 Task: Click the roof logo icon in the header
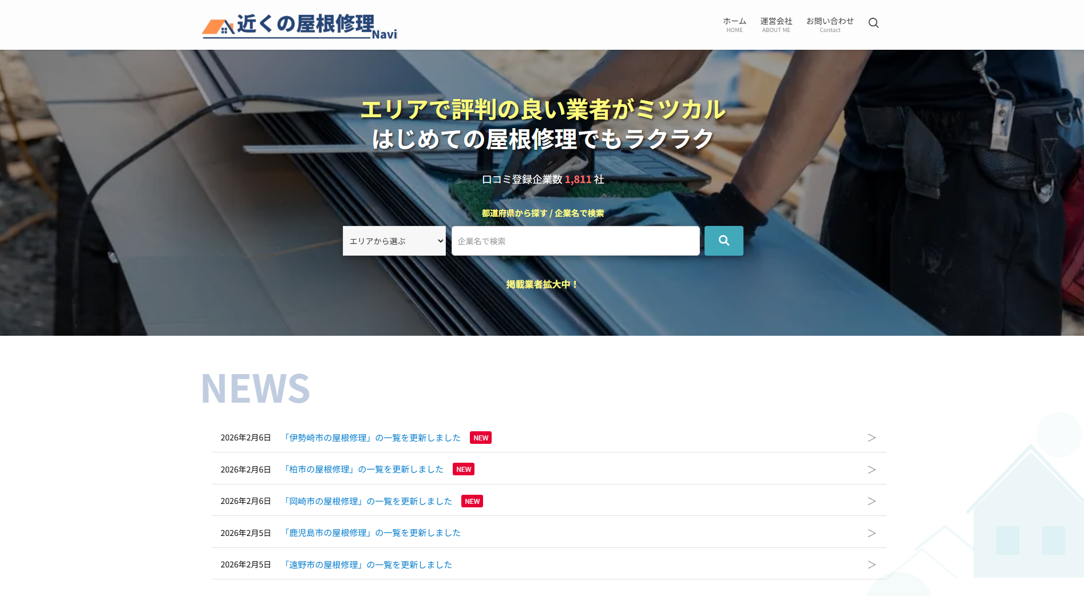[x=218, y=26]
